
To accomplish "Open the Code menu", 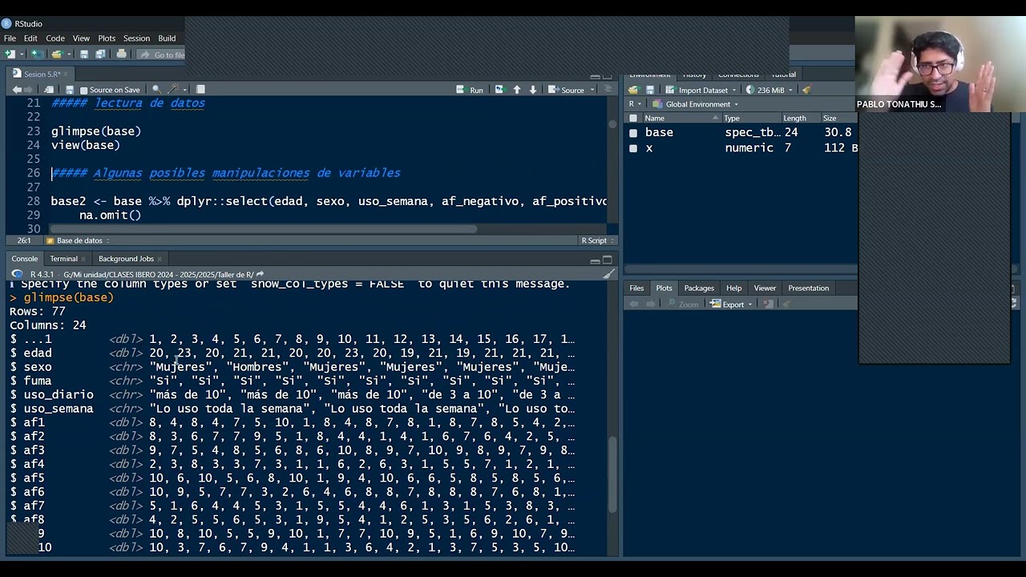I will click(x=55, y=38).
